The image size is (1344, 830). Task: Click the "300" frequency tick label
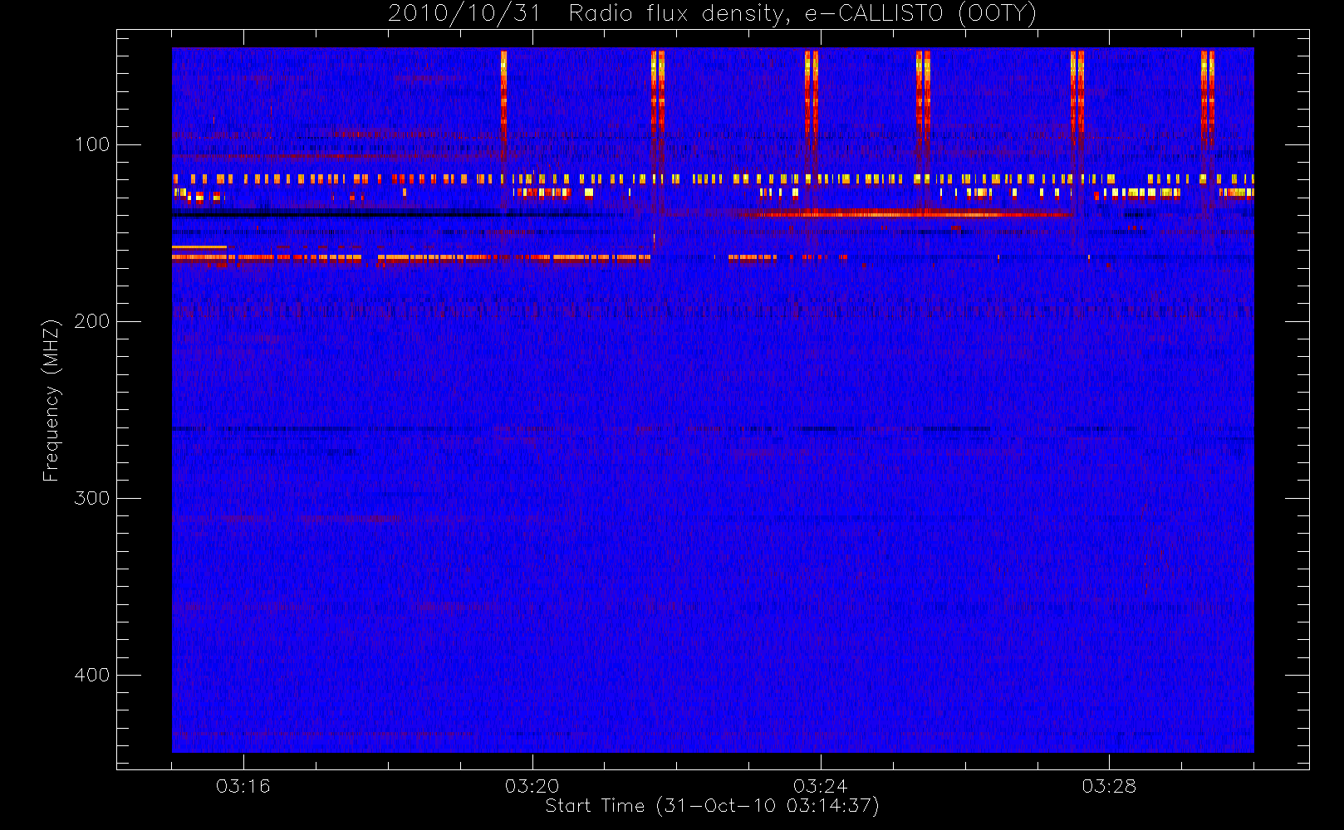91,498
